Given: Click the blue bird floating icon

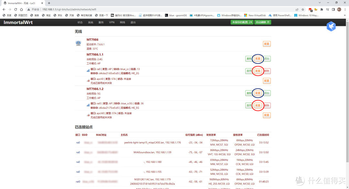Looking at the screenshot, I should pos(331,26).
